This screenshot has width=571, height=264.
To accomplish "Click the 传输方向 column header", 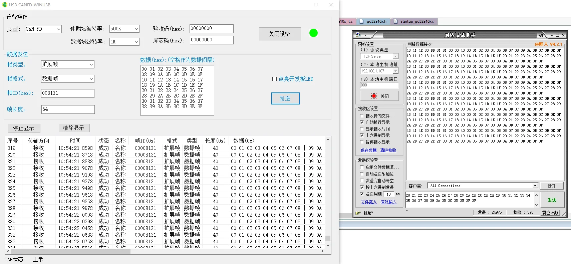I will click(x=39, y=141).
